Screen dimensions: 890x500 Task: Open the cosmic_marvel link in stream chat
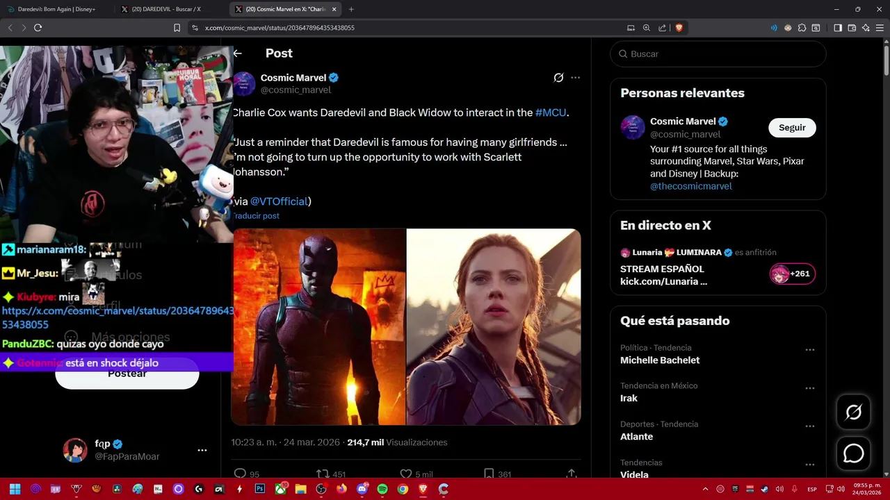click(118, 317)
